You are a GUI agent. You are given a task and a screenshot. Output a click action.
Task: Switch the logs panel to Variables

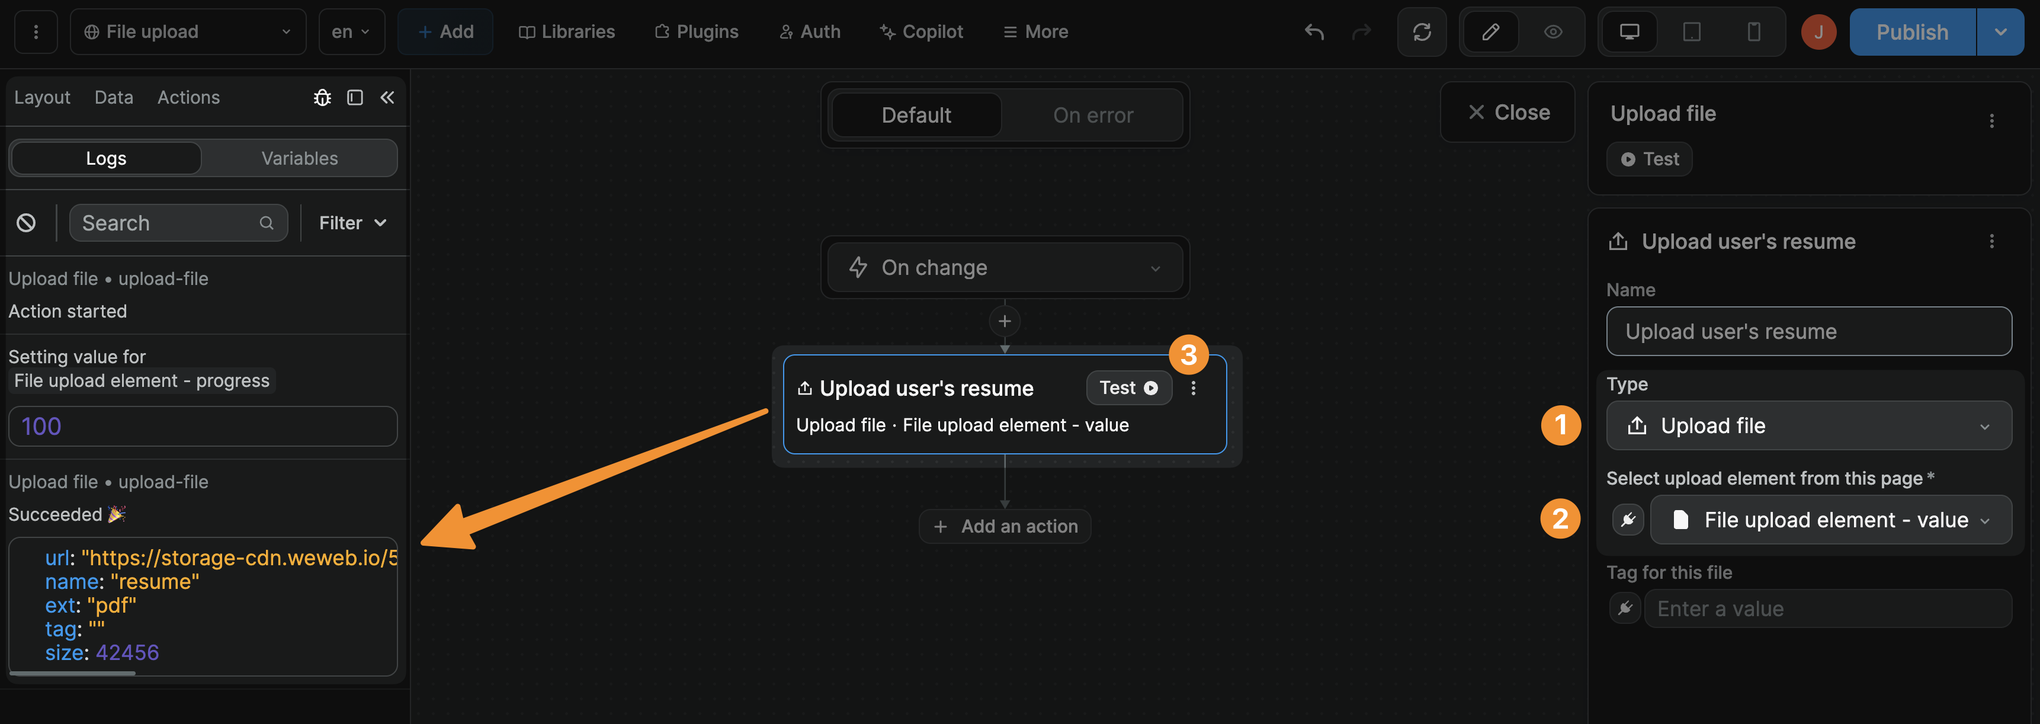(x=299, y=158)
